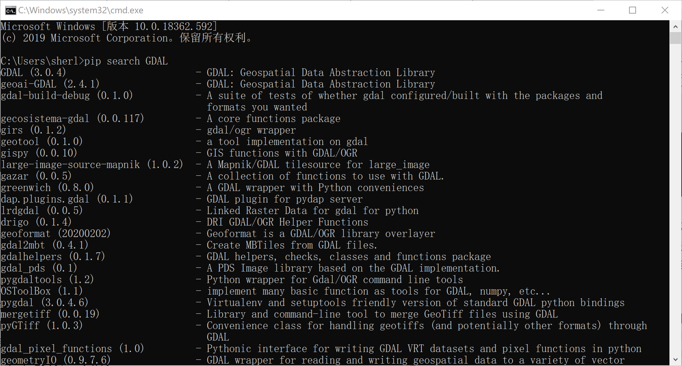Click the 'mergetiff (0.0.19)' entry
This screenshot has height=366, width=682.
pyautogui.click(x=50, y=314)
